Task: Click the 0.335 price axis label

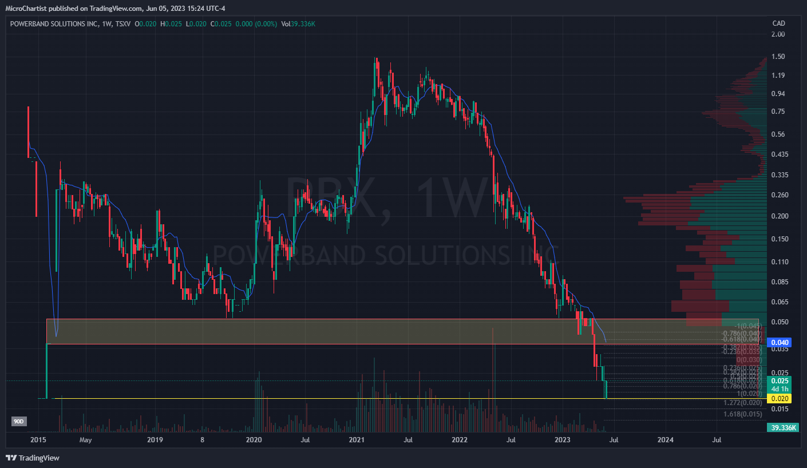Action: point(780,174)
